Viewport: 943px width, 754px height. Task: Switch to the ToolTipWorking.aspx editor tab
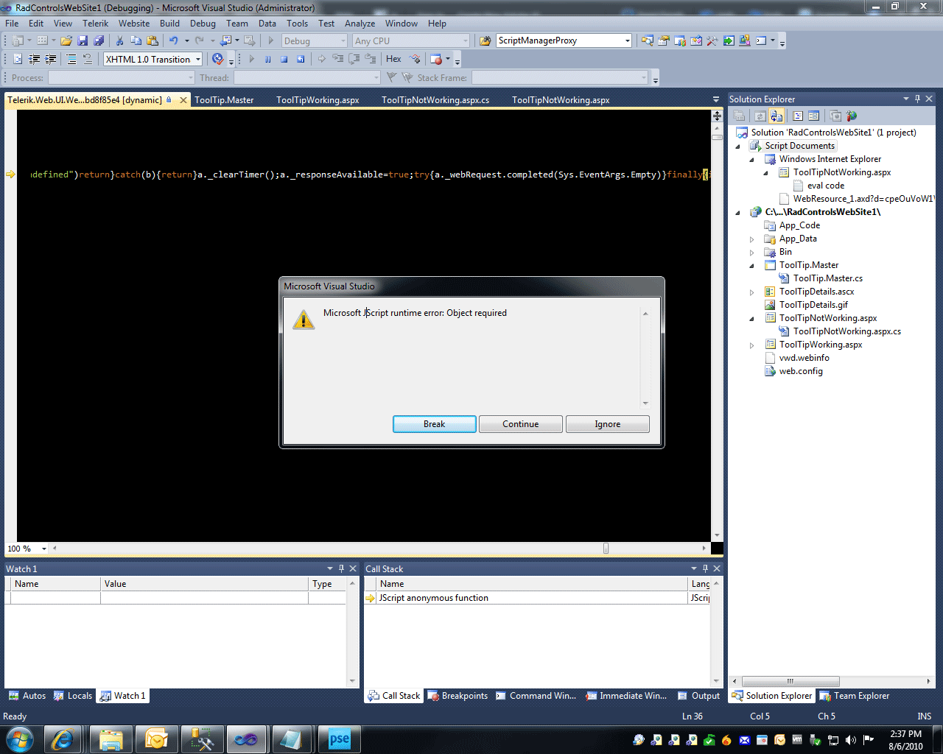tap(318, 100)
